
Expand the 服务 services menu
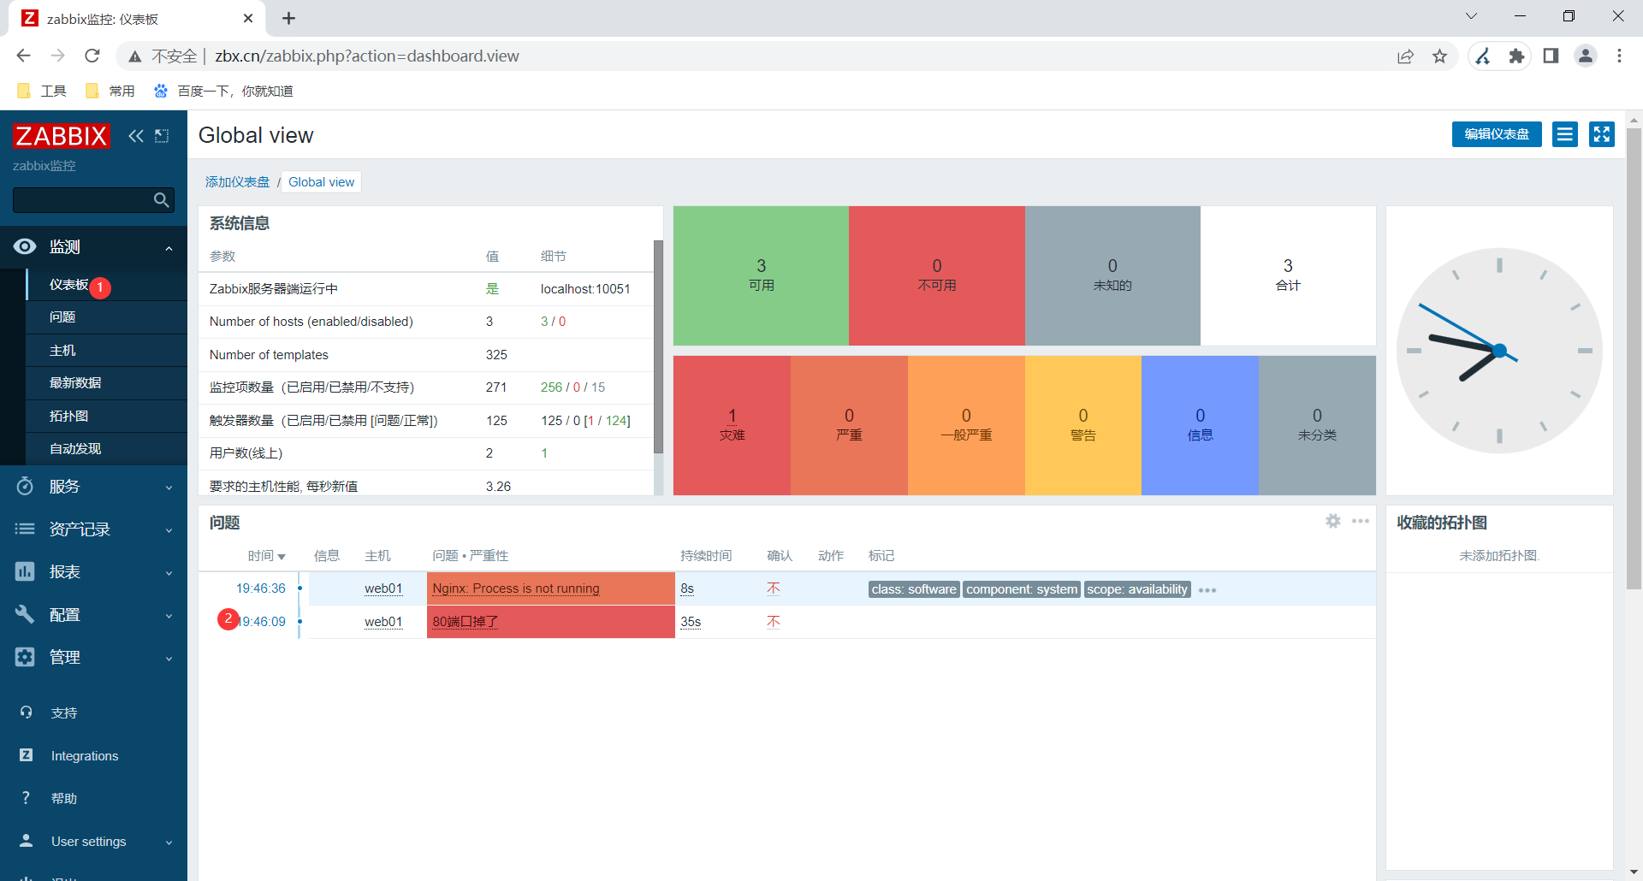pyautogui.click(x=93, y=487)
